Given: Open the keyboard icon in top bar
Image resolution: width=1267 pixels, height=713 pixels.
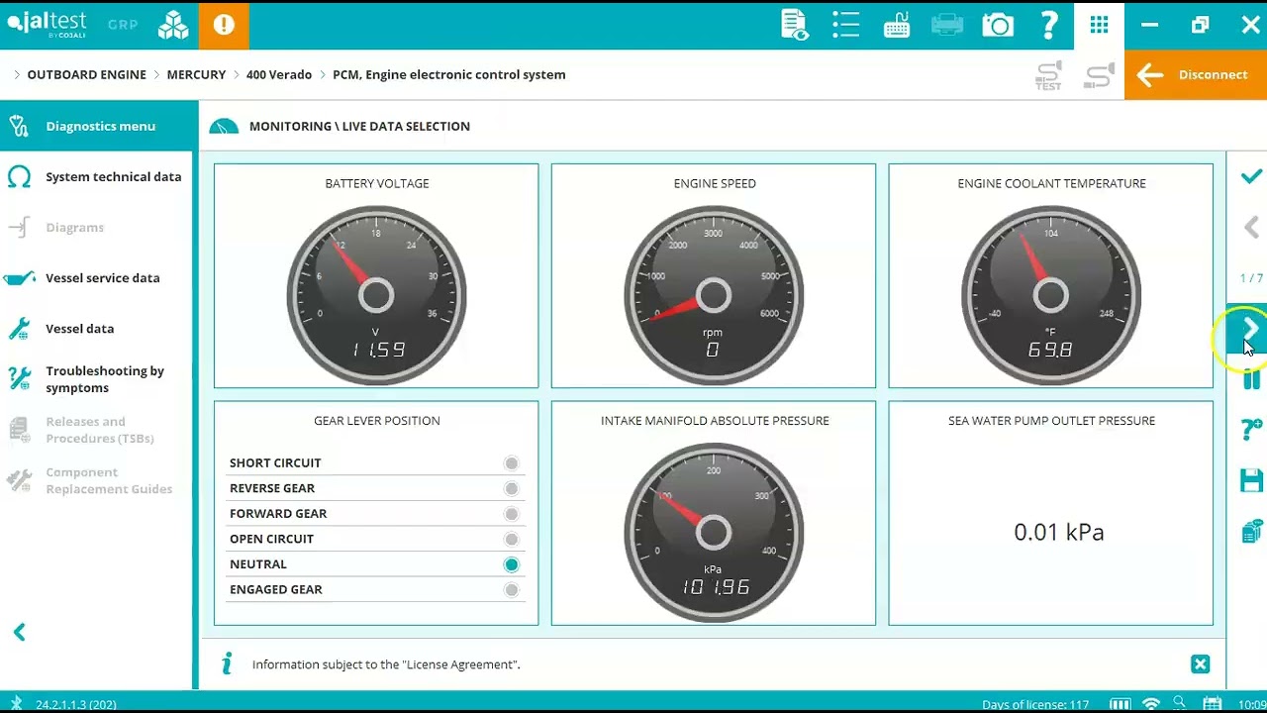Looking at the screenshot, I should 897,25.
